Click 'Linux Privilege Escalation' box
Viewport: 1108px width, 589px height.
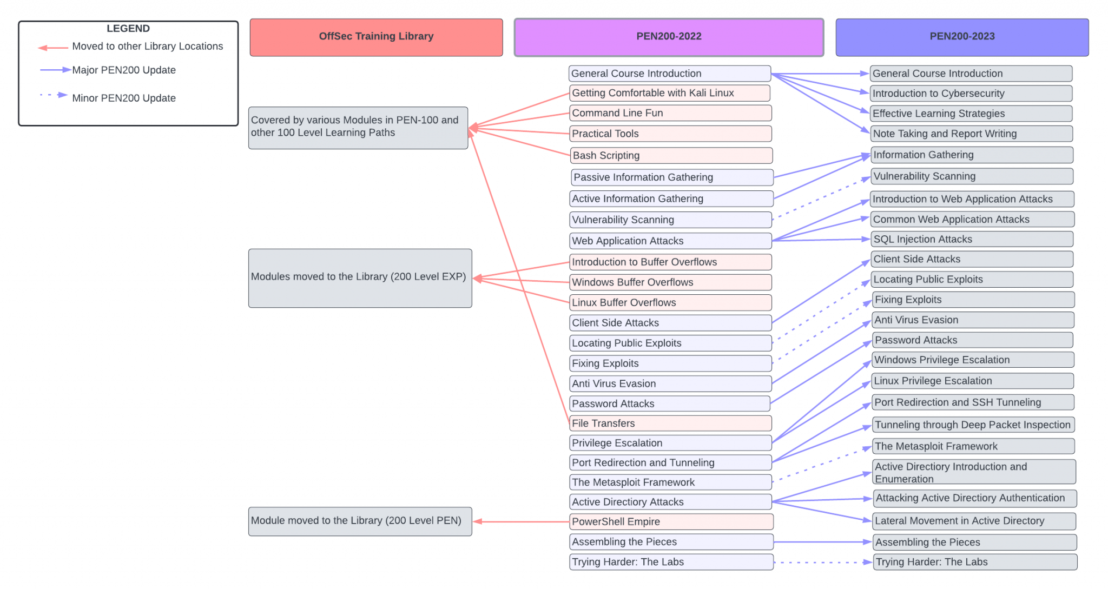pos(973,381)
